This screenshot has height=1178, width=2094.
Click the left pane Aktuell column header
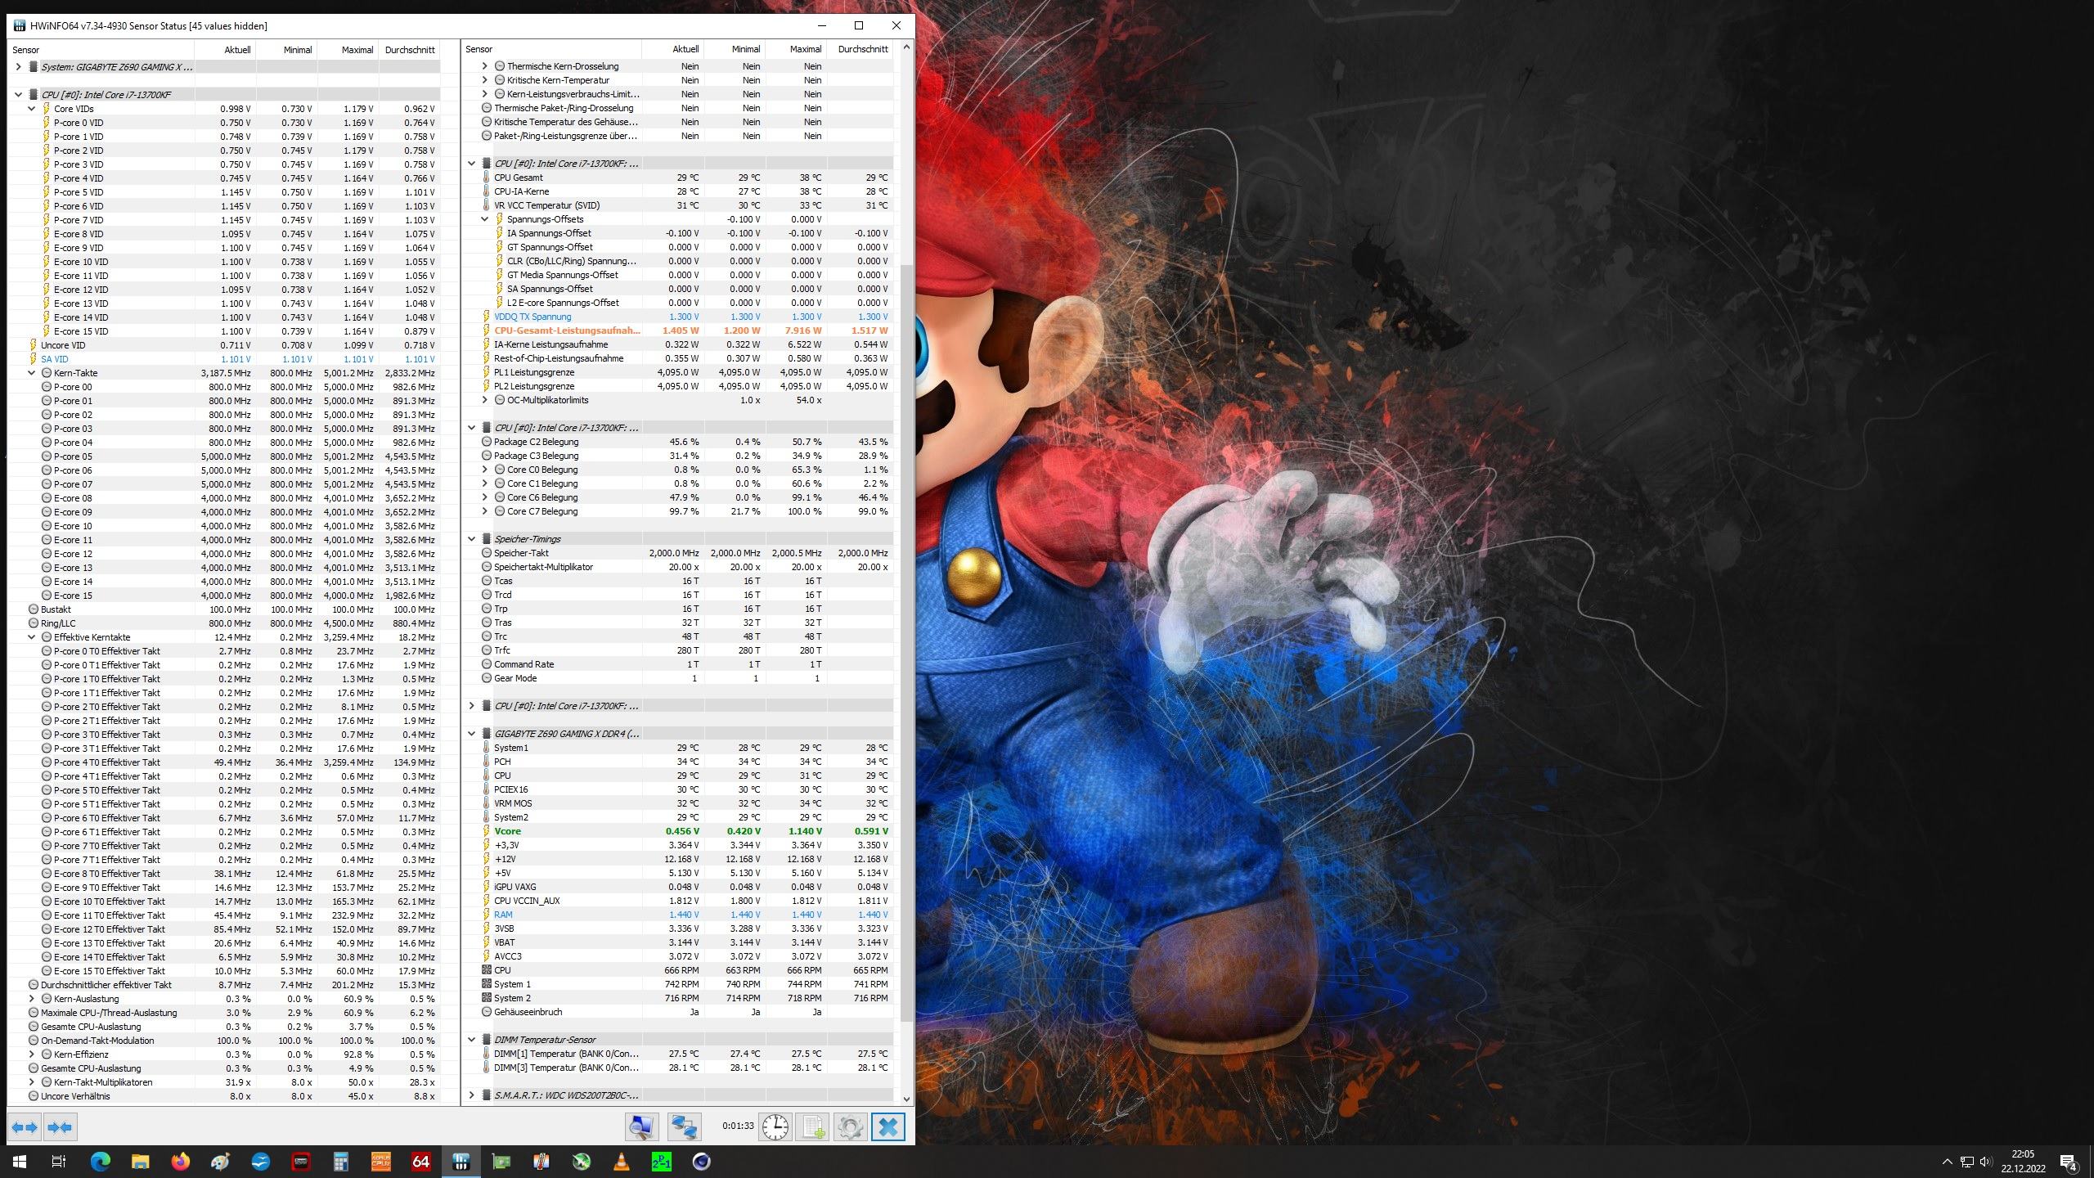pos(226,50)
